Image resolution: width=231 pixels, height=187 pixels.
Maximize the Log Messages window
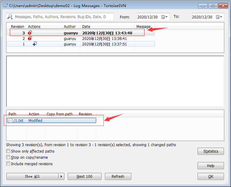click(213, 6)
